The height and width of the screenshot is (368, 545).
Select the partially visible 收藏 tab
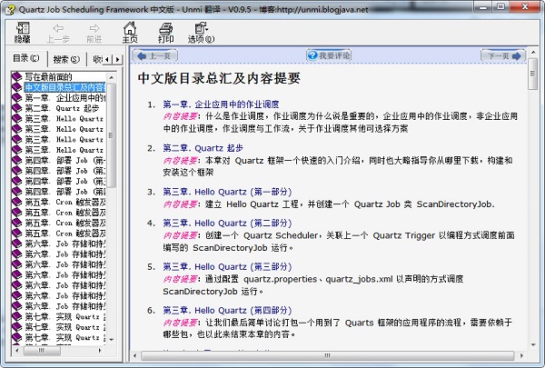click(x=97, y=59)
